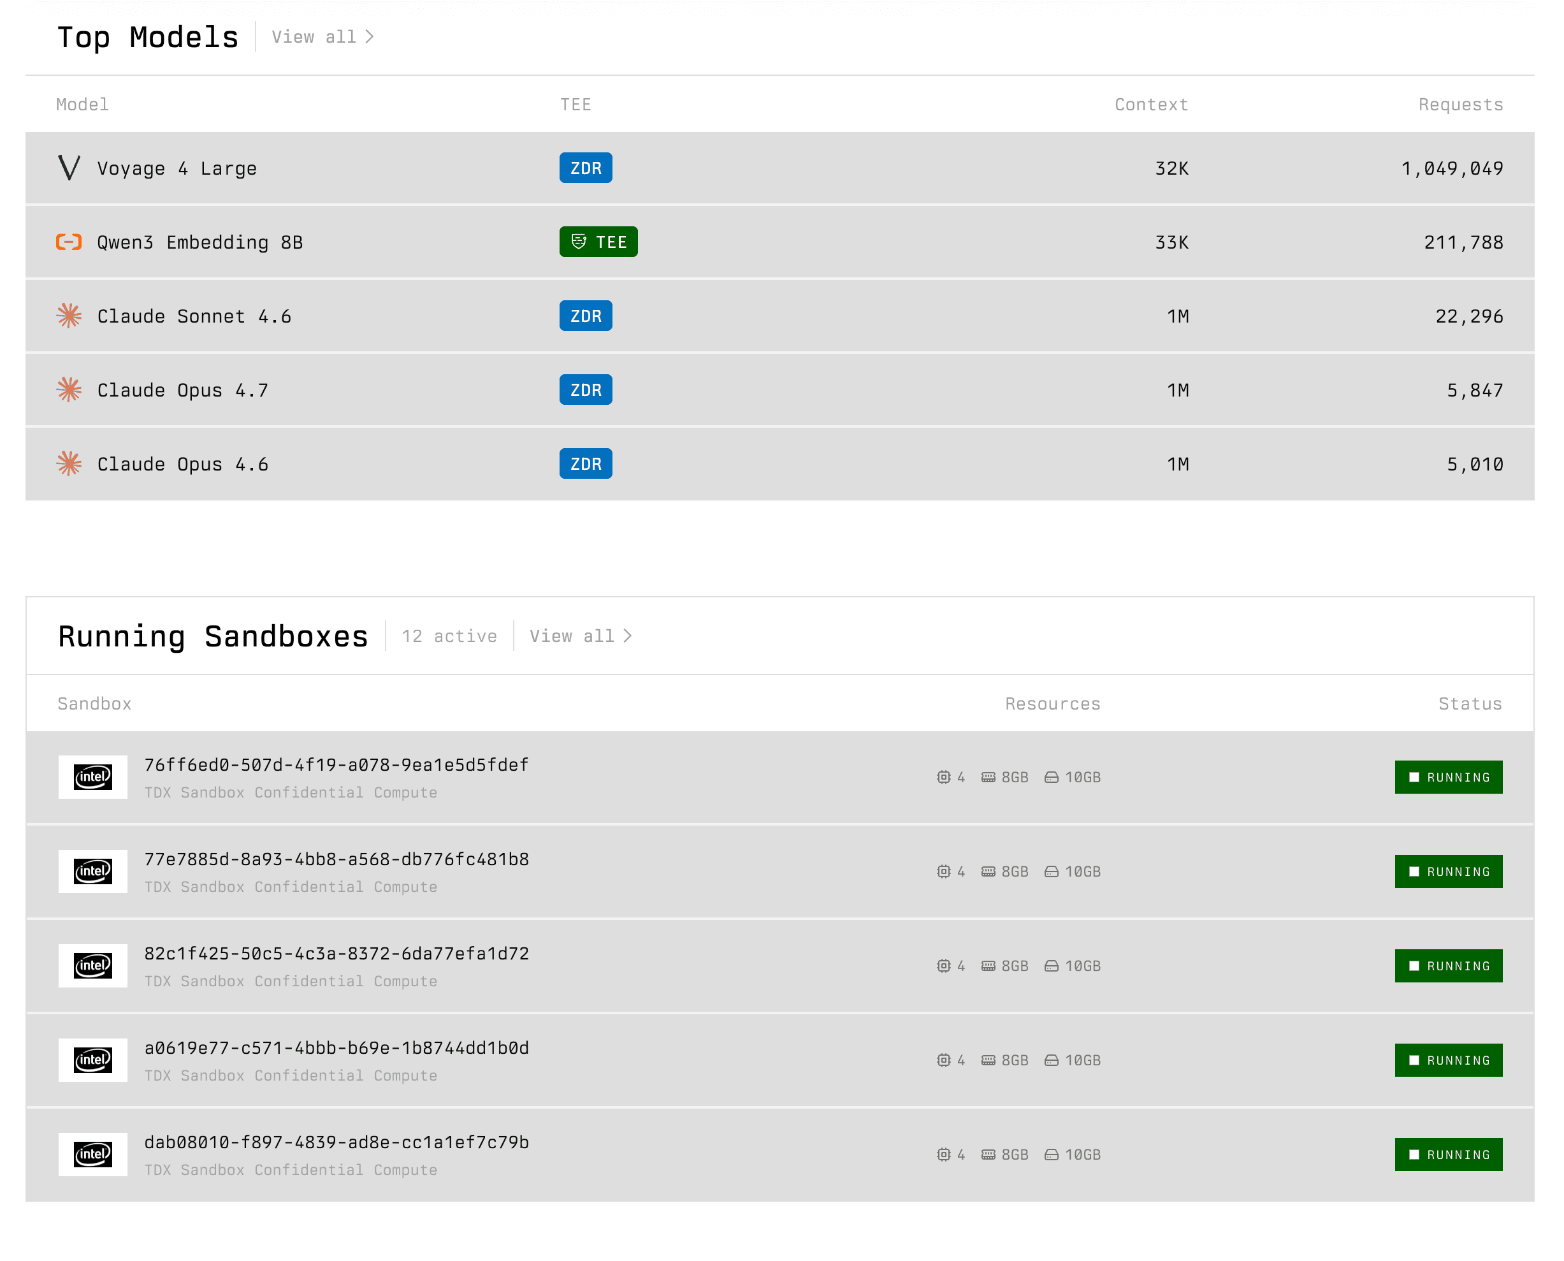
Task: Click RUNNING status badge for sandbox 77e7885d
Action: (1449, 871)
